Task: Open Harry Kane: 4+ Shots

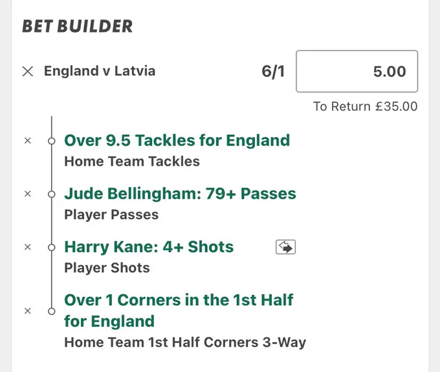Action: [x=149, y=247]
